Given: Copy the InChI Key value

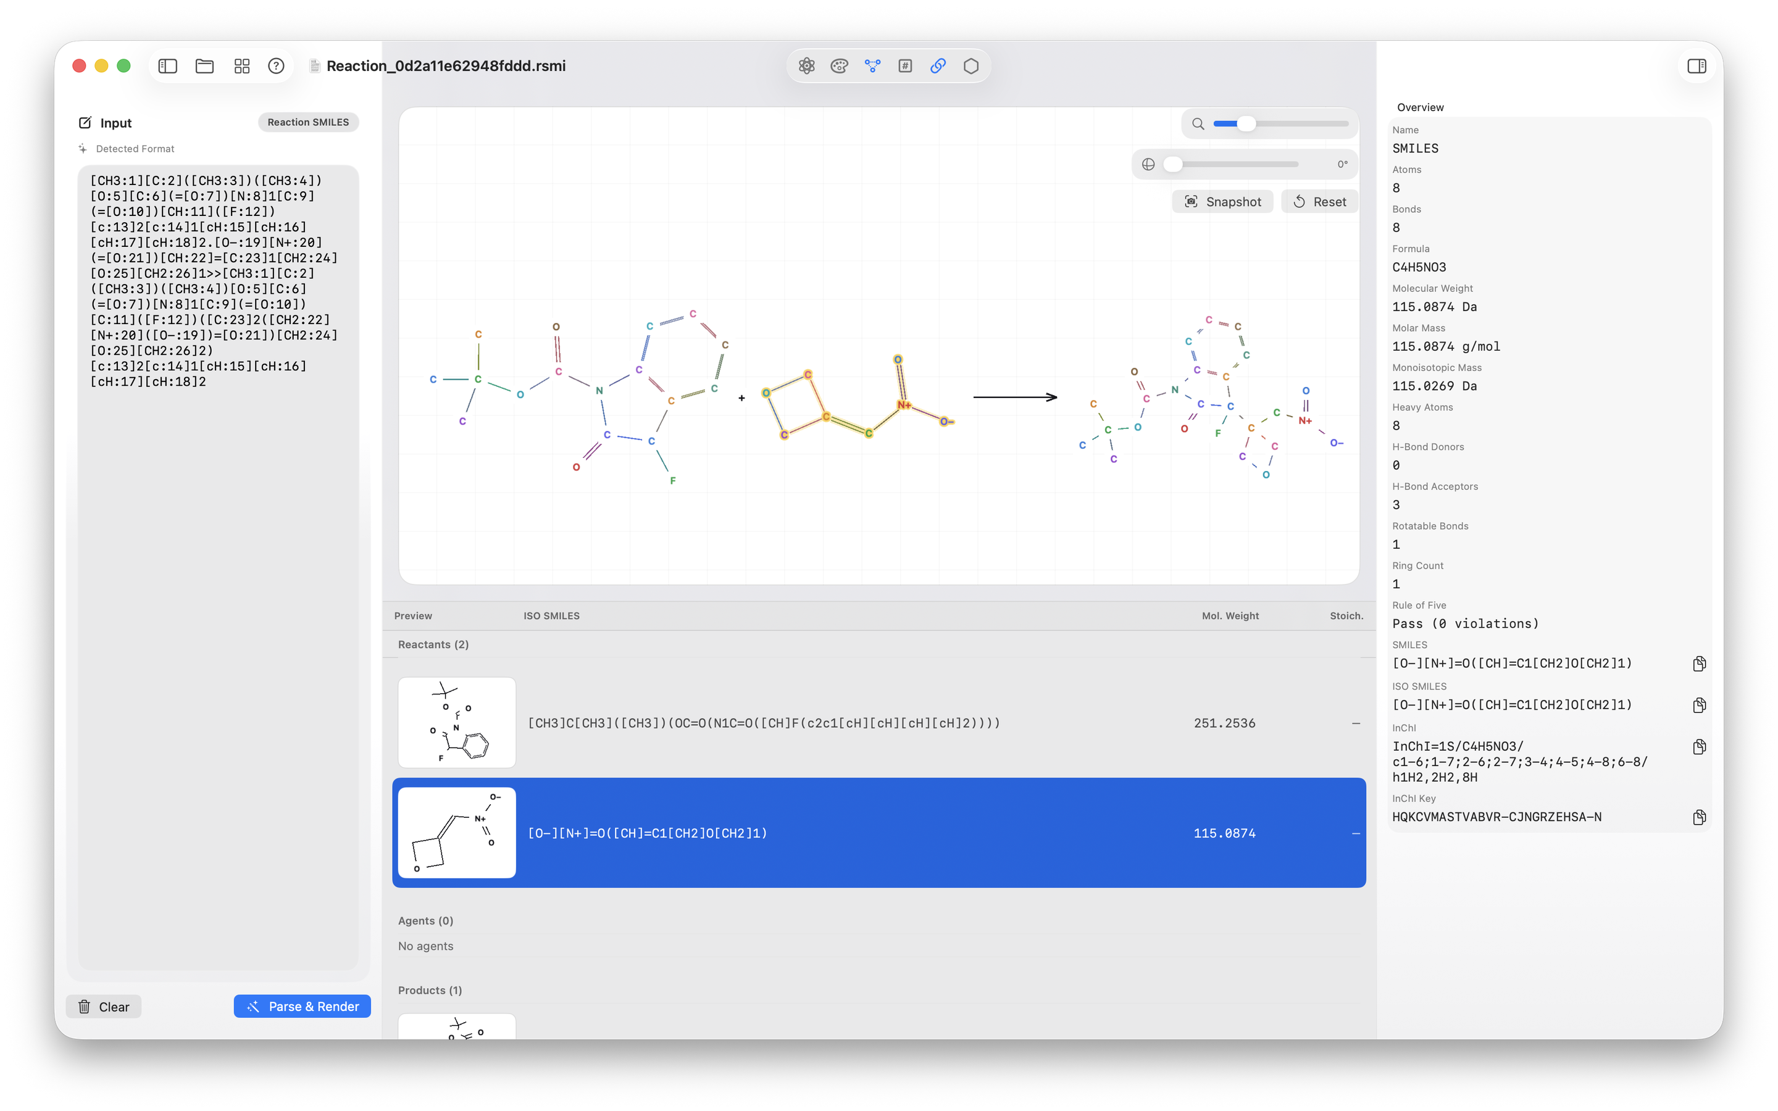Looking at the screenshot, I should click(x=1698, y=817).
